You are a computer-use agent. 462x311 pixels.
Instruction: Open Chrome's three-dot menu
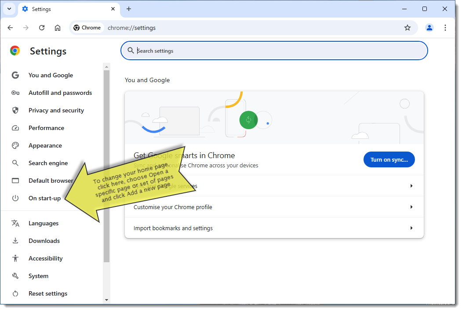pyautogui.click(x=445, y=28)
